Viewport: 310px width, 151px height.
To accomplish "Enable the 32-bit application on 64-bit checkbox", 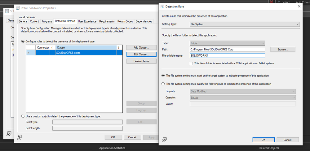I will 191,63.
